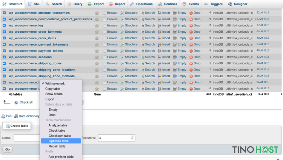283x160 pixels.
Task: Toggle the Check all checkbox
Action: pos(16,103)
